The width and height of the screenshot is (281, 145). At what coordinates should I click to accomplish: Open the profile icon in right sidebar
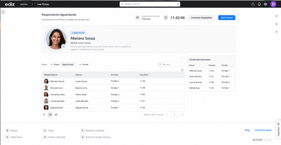tap(277, 16)
